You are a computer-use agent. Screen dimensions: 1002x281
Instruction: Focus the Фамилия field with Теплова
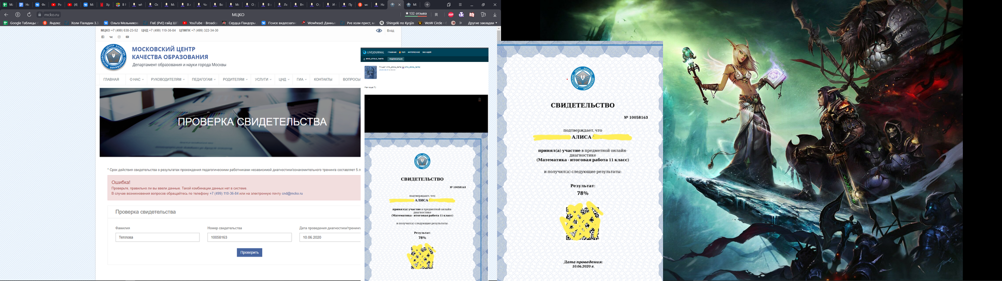pyautogui.click(x=158, y=237)
